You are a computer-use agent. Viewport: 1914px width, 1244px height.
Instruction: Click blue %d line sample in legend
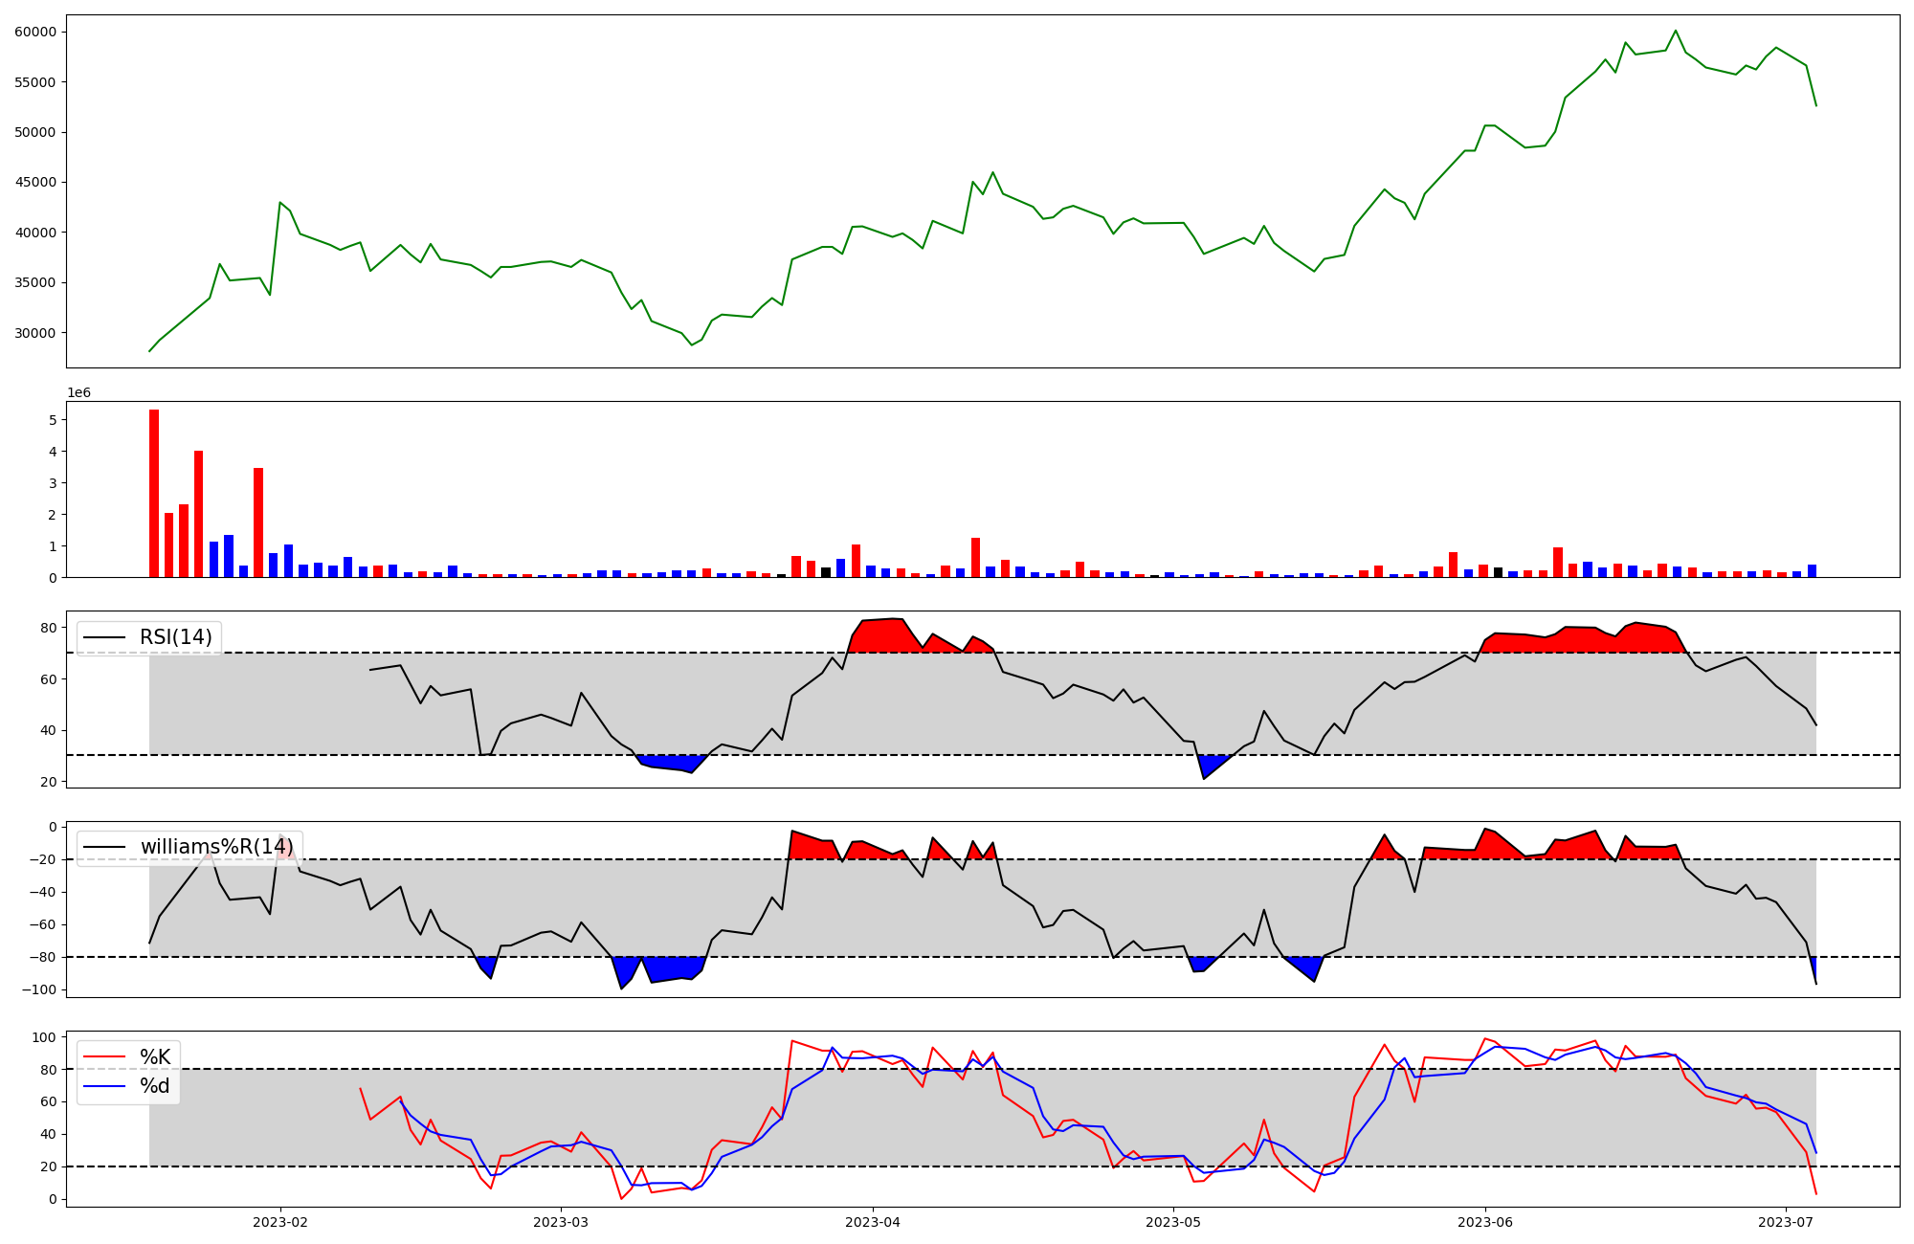[104, 1086]
